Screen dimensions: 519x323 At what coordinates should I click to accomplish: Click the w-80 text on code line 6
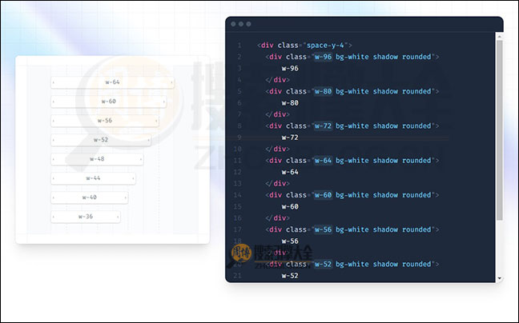pos(290,103)
